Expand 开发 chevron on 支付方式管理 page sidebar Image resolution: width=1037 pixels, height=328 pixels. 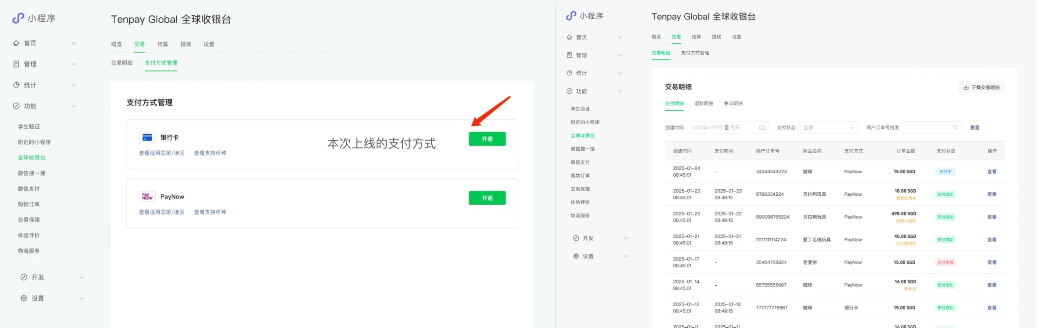(82, 277)
